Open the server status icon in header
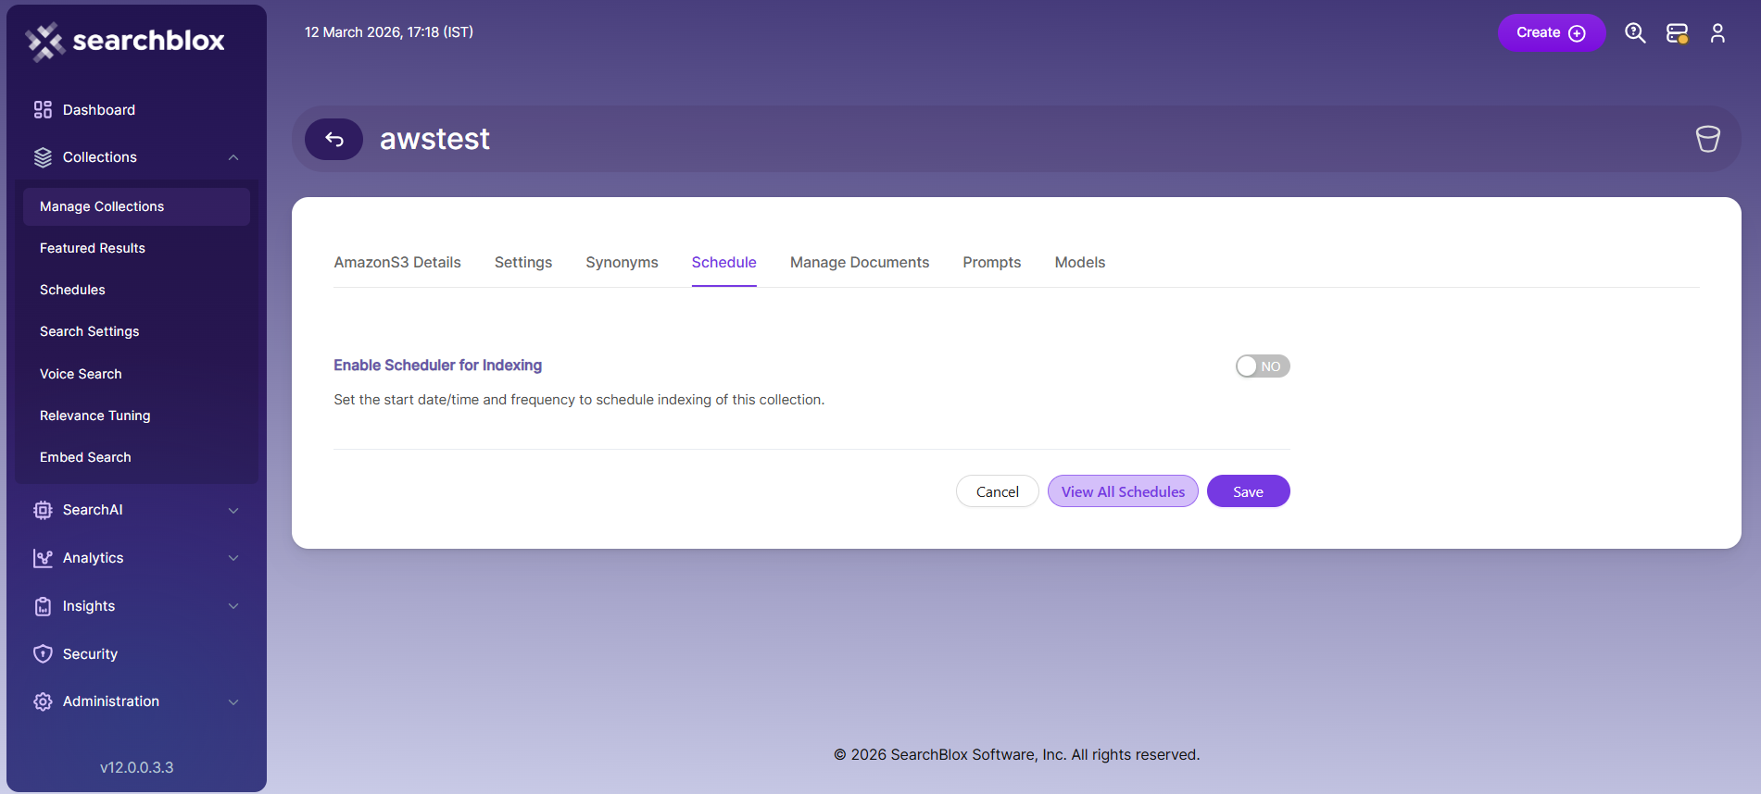This screenshot has height=794, width=1761. click(1677, 33)
